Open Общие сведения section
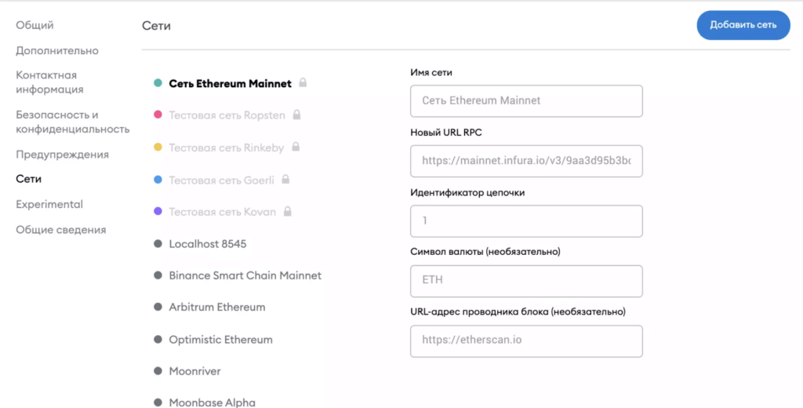This screenshot has width=803, height=408. 61,230
